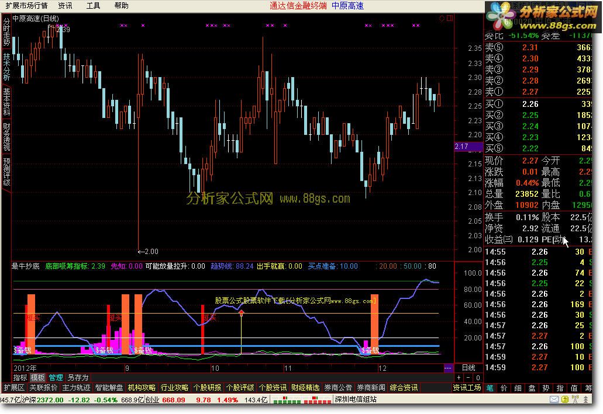Click the 创业 index value 668.09
The height and width of the screenshot is (414, 603).
(174, 400)
